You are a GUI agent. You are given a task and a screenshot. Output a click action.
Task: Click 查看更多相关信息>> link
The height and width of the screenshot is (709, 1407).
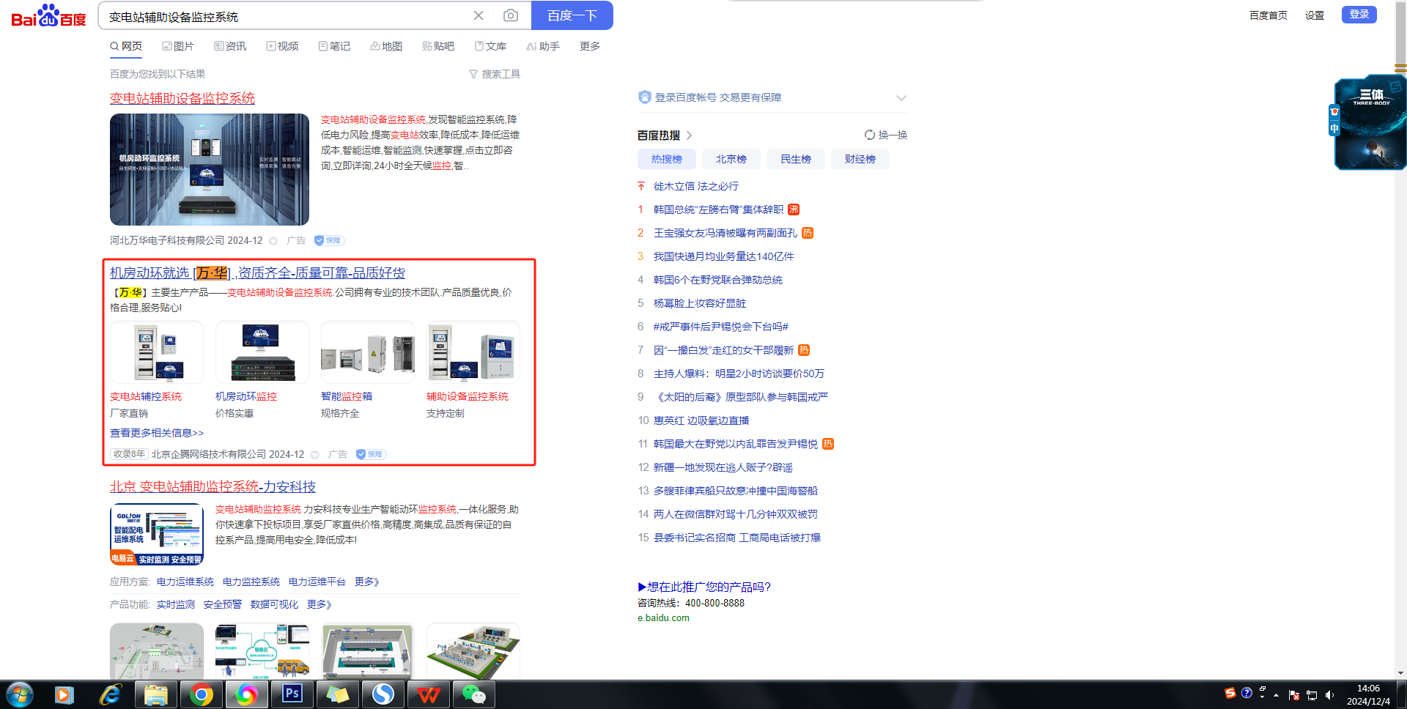tap(157, 433)
